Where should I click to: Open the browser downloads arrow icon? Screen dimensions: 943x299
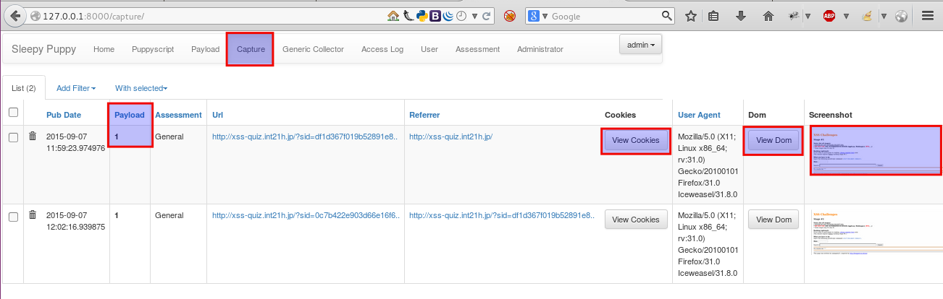[740, 16]
